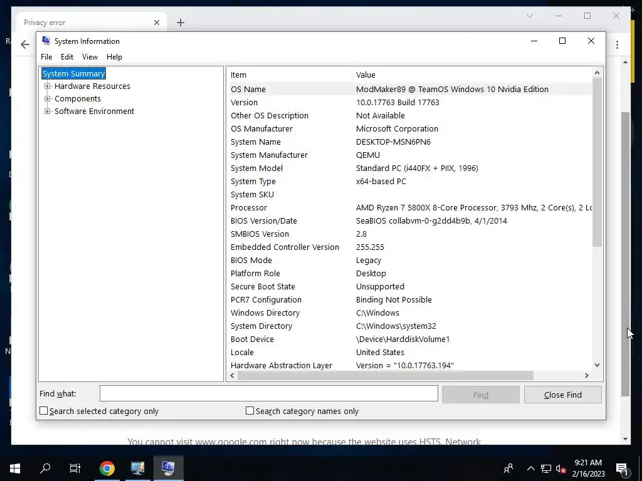Click the grayed Find button
The height and width of the screenshot is (481, 642).
pyautogui.click(x=481, y=395)
